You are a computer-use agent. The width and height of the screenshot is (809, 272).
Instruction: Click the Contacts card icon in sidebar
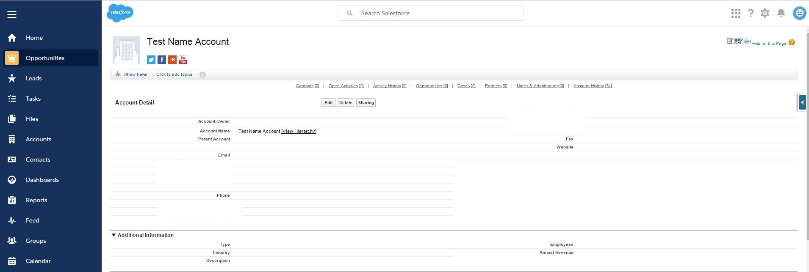(12, 159)
